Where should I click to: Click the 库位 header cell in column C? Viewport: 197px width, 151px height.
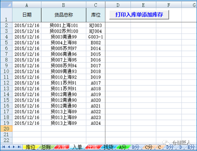click(96, 15)
